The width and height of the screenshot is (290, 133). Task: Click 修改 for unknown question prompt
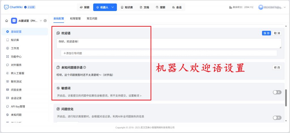277,67
